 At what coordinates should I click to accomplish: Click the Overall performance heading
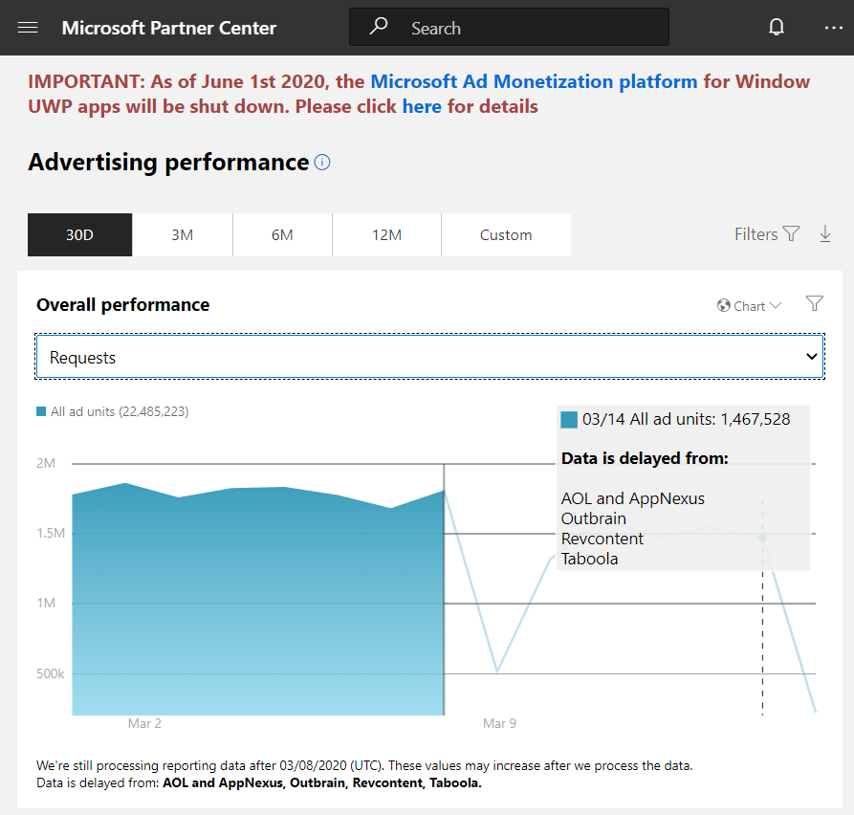click(x=123, y=304)
